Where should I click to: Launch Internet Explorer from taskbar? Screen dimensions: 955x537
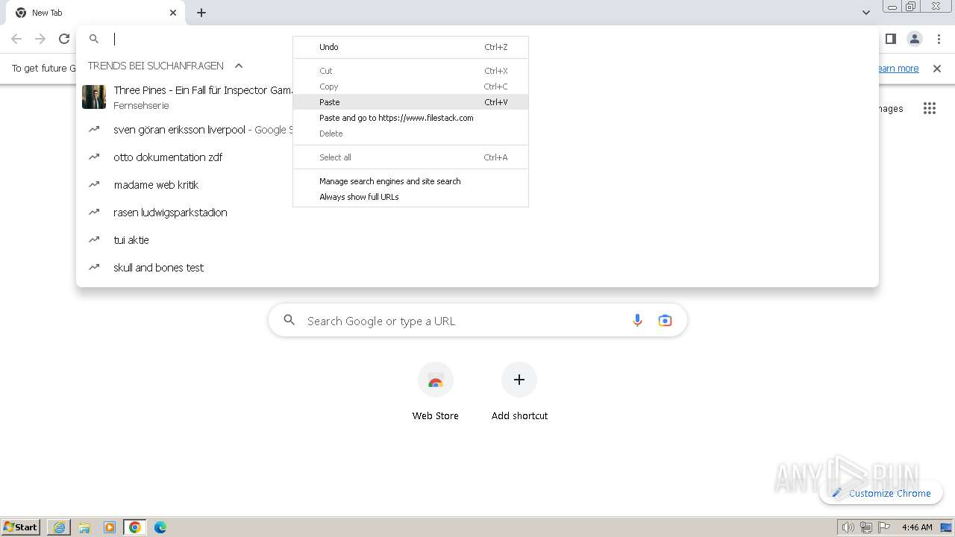click(59, 527)
